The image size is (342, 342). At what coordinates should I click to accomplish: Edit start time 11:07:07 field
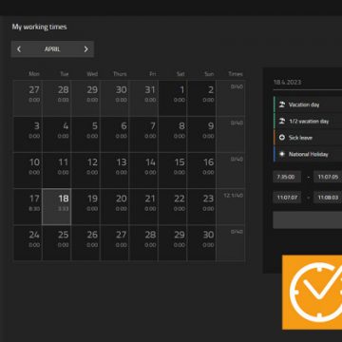point(287,198)
